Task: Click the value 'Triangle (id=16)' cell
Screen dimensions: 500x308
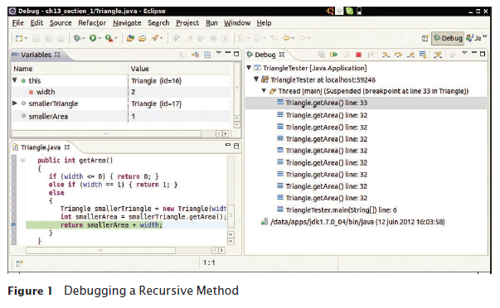Action: 156,81
